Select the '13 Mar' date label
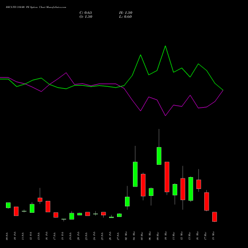248x248 pixels. click(x=189, y=236)
